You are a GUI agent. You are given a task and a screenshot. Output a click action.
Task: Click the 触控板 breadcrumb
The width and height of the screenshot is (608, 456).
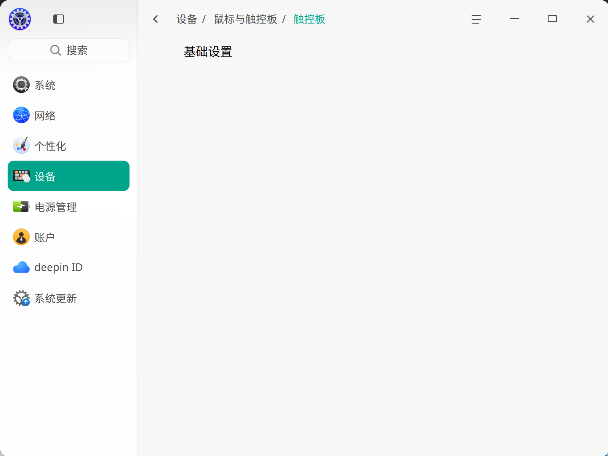(309, 19)
